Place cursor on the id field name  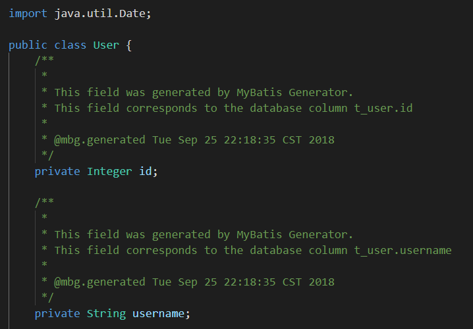145,171
